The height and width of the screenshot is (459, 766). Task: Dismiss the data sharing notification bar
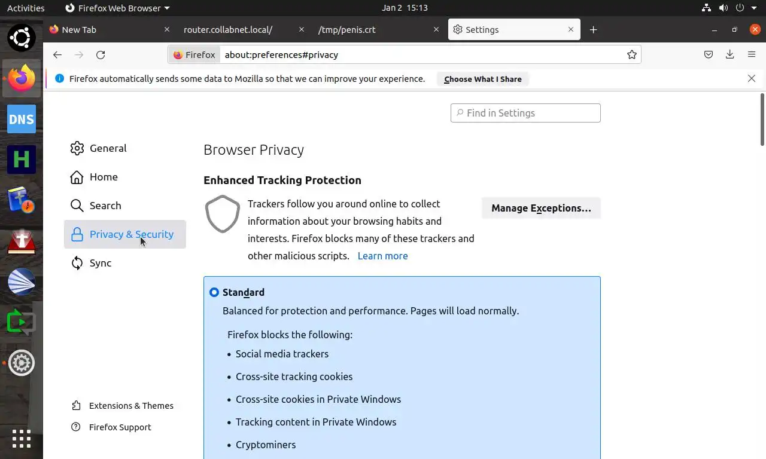pos(752,78)
